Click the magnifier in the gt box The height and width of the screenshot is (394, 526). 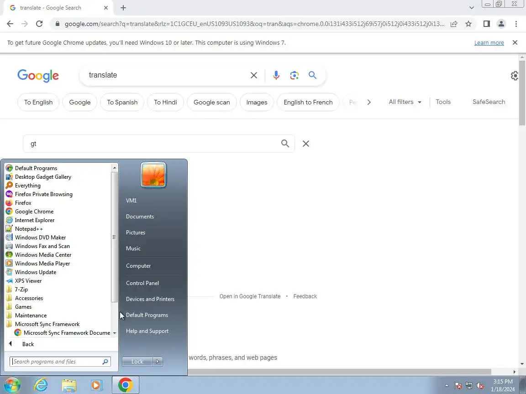coord(285,143)
